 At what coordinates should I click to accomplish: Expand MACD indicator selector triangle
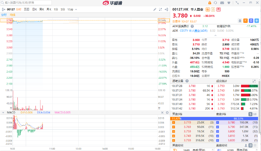(x=3, y=113)
